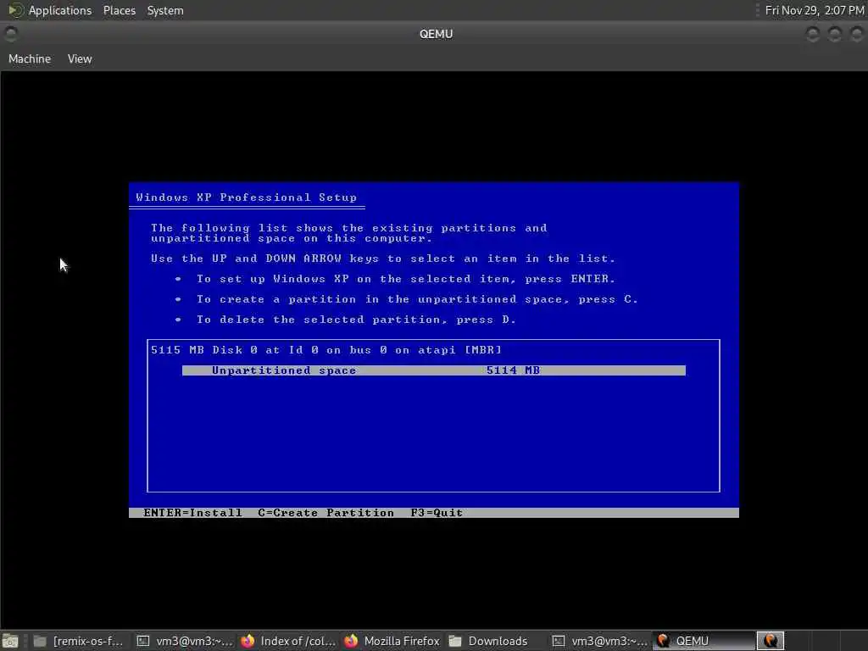868x651 pixels.
Task: Open the Machine menu in QEMU
Action: click(x=30, y=58)
